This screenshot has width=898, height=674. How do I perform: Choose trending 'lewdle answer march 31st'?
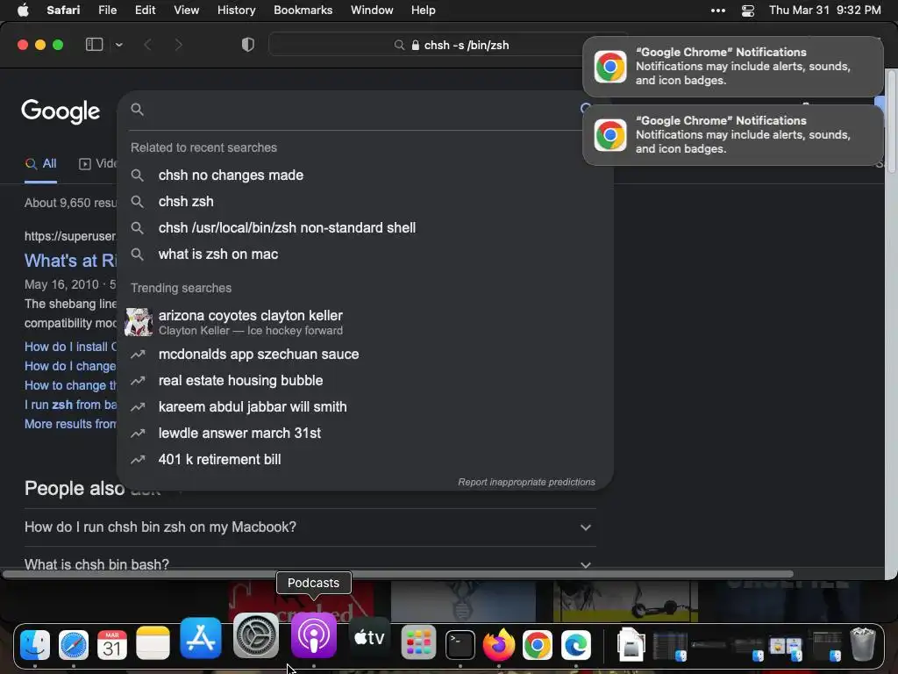pos(364,434)
